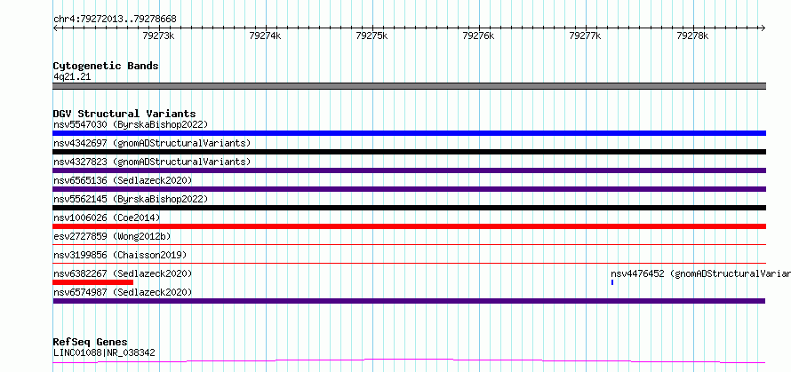The width and height of the screenshot is (791, 372).
Task: Click nsv4327823 (gnomADStructuralVariants) label
Action: 152,162
